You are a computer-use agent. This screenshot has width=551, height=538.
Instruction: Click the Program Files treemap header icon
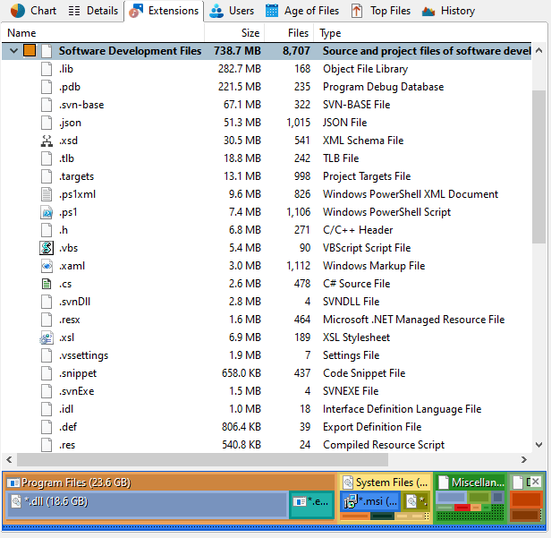13,482
